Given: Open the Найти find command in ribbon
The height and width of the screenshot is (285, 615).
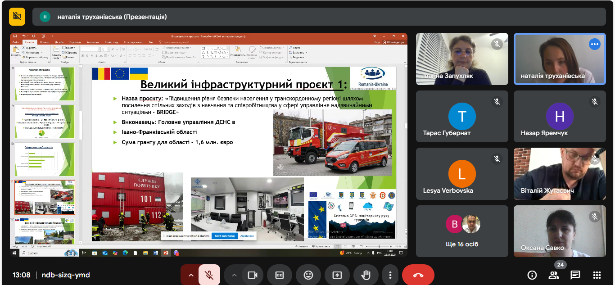Looking at the screenshot, I should coord(295,47).
